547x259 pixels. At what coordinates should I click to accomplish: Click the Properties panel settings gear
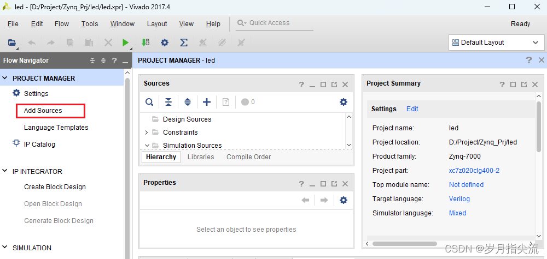point(343,200)
